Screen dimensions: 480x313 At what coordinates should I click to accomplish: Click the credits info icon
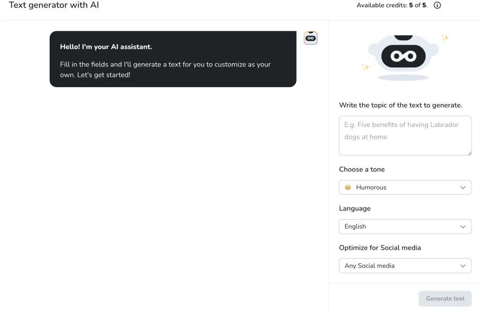pos(437,6)
